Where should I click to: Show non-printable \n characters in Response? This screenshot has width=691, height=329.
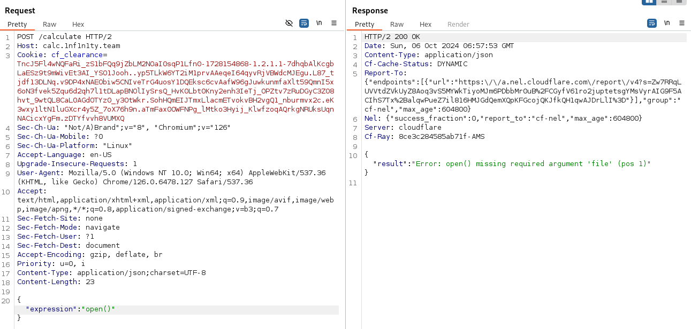[x=667, y=23]
